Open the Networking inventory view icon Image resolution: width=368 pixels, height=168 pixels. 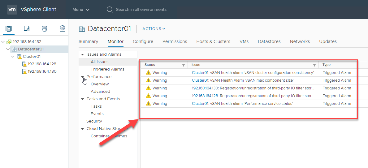point(63,29)
